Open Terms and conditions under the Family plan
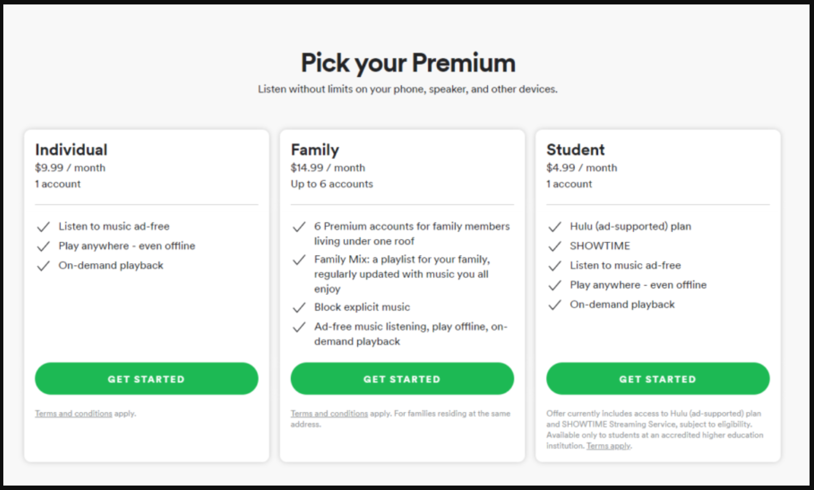This screenshot has height=490, width=814. [328, 413]
